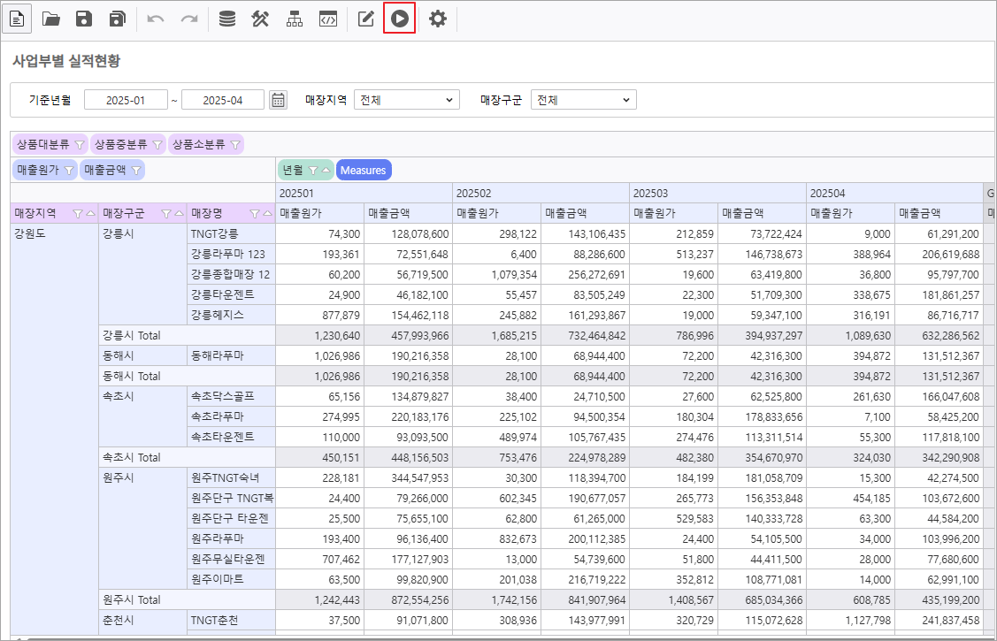Click the start month field 2025-01
Viewport: 997px width, 641px height.
126,100
